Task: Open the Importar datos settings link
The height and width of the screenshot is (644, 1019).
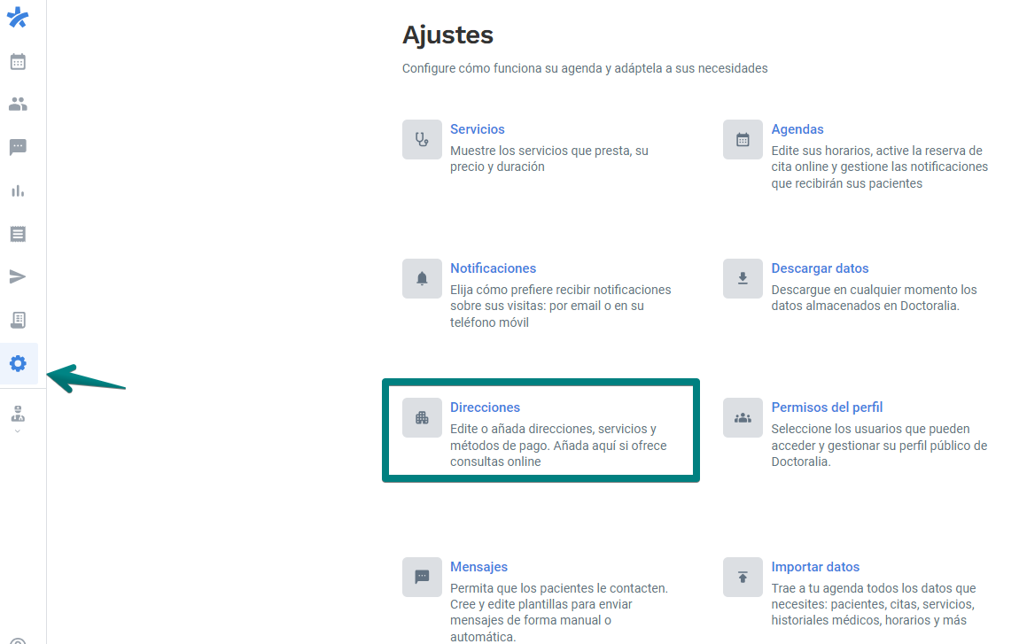Action: point(815,566)
